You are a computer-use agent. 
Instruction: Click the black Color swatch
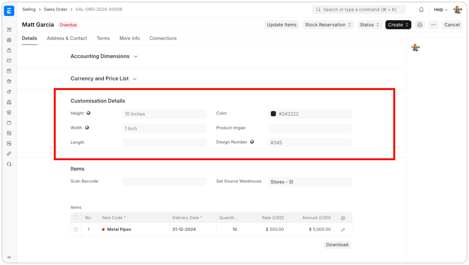(x=273, y=114)
